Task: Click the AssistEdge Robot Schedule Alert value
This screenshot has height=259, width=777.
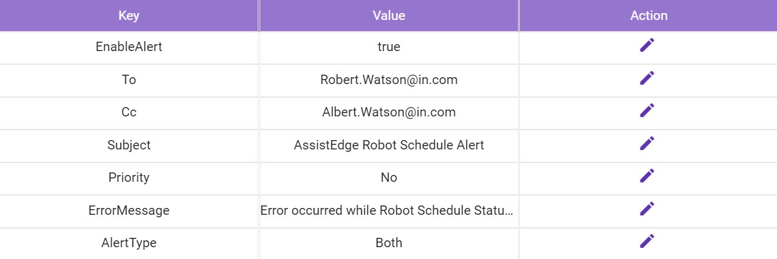Action: 389,145
